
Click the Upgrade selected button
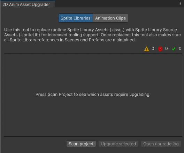click(118, 144)
